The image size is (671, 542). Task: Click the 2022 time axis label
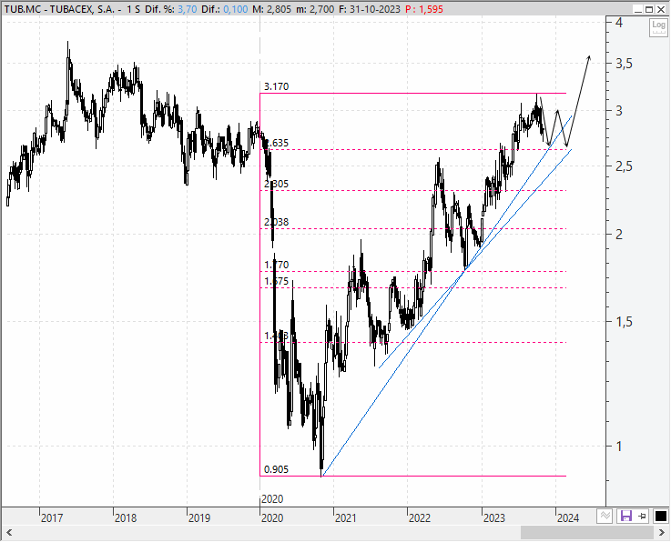[x=420, y=518]
